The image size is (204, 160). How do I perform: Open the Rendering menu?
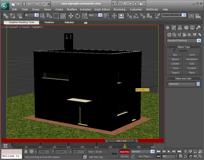(x=119, y=9)
